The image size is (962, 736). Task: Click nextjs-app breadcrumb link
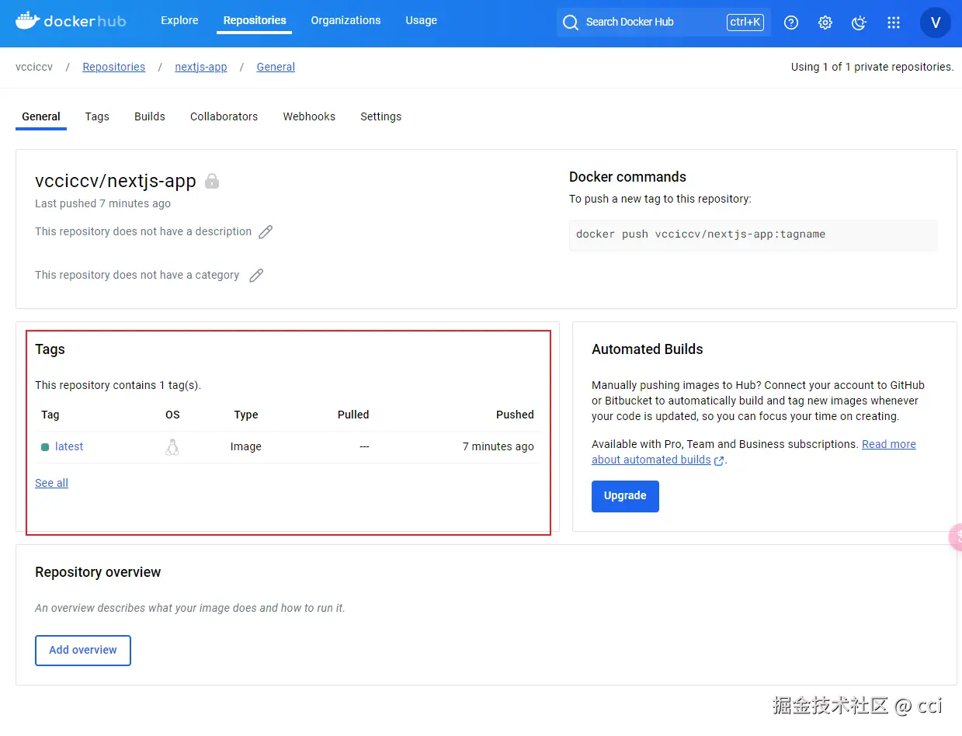pyautogui.click(x=201, y=67)
